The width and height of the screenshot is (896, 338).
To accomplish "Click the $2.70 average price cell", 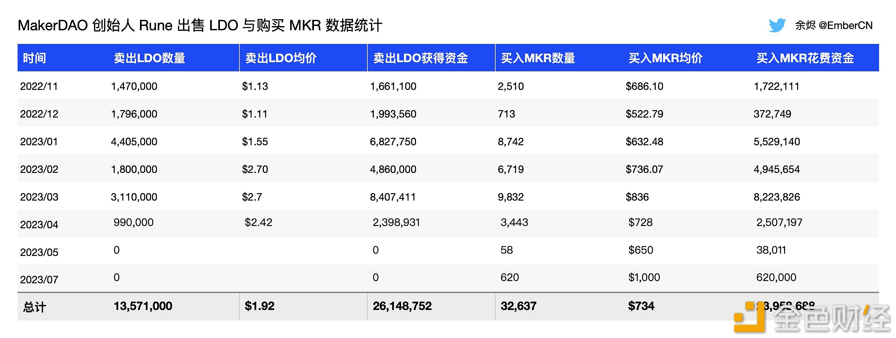I will [x=255, y=169].
